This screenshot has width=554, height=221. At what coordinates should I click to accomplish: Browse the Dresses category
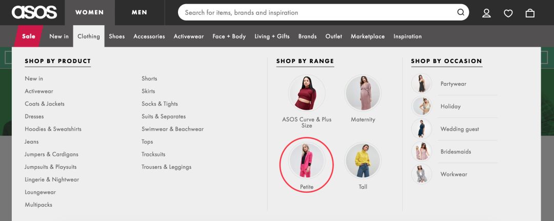pyautogui.click(x=34, y=116)
